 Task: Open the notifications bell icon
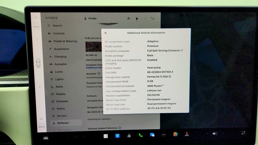pyautogui.click(x=137, y=19)
